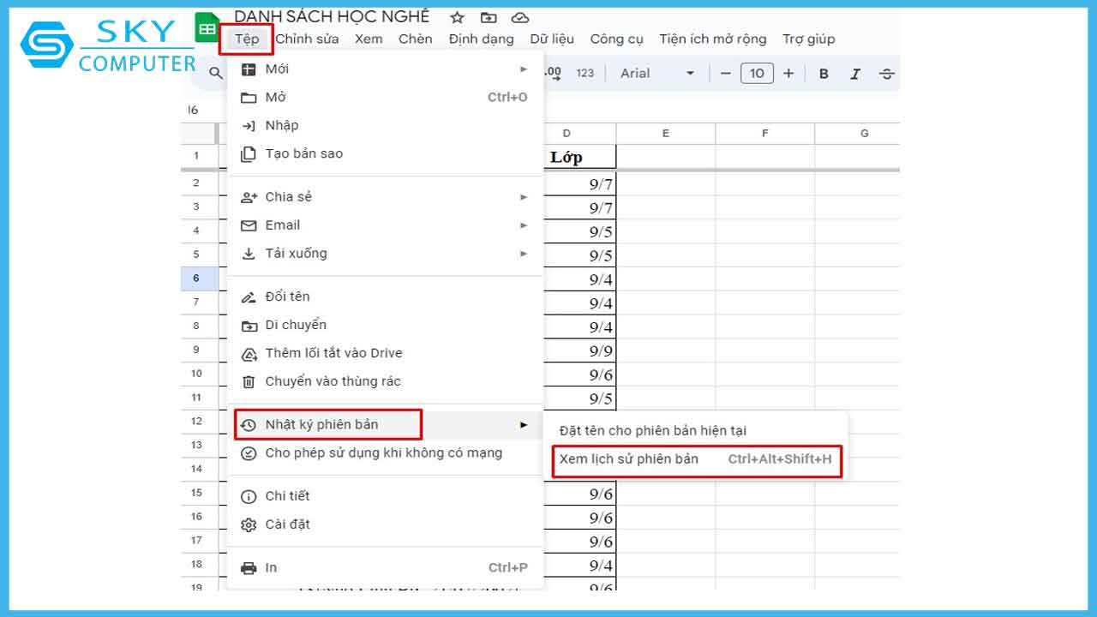Open the Chèn menu
1097x617 pixels.
point(416,39)
